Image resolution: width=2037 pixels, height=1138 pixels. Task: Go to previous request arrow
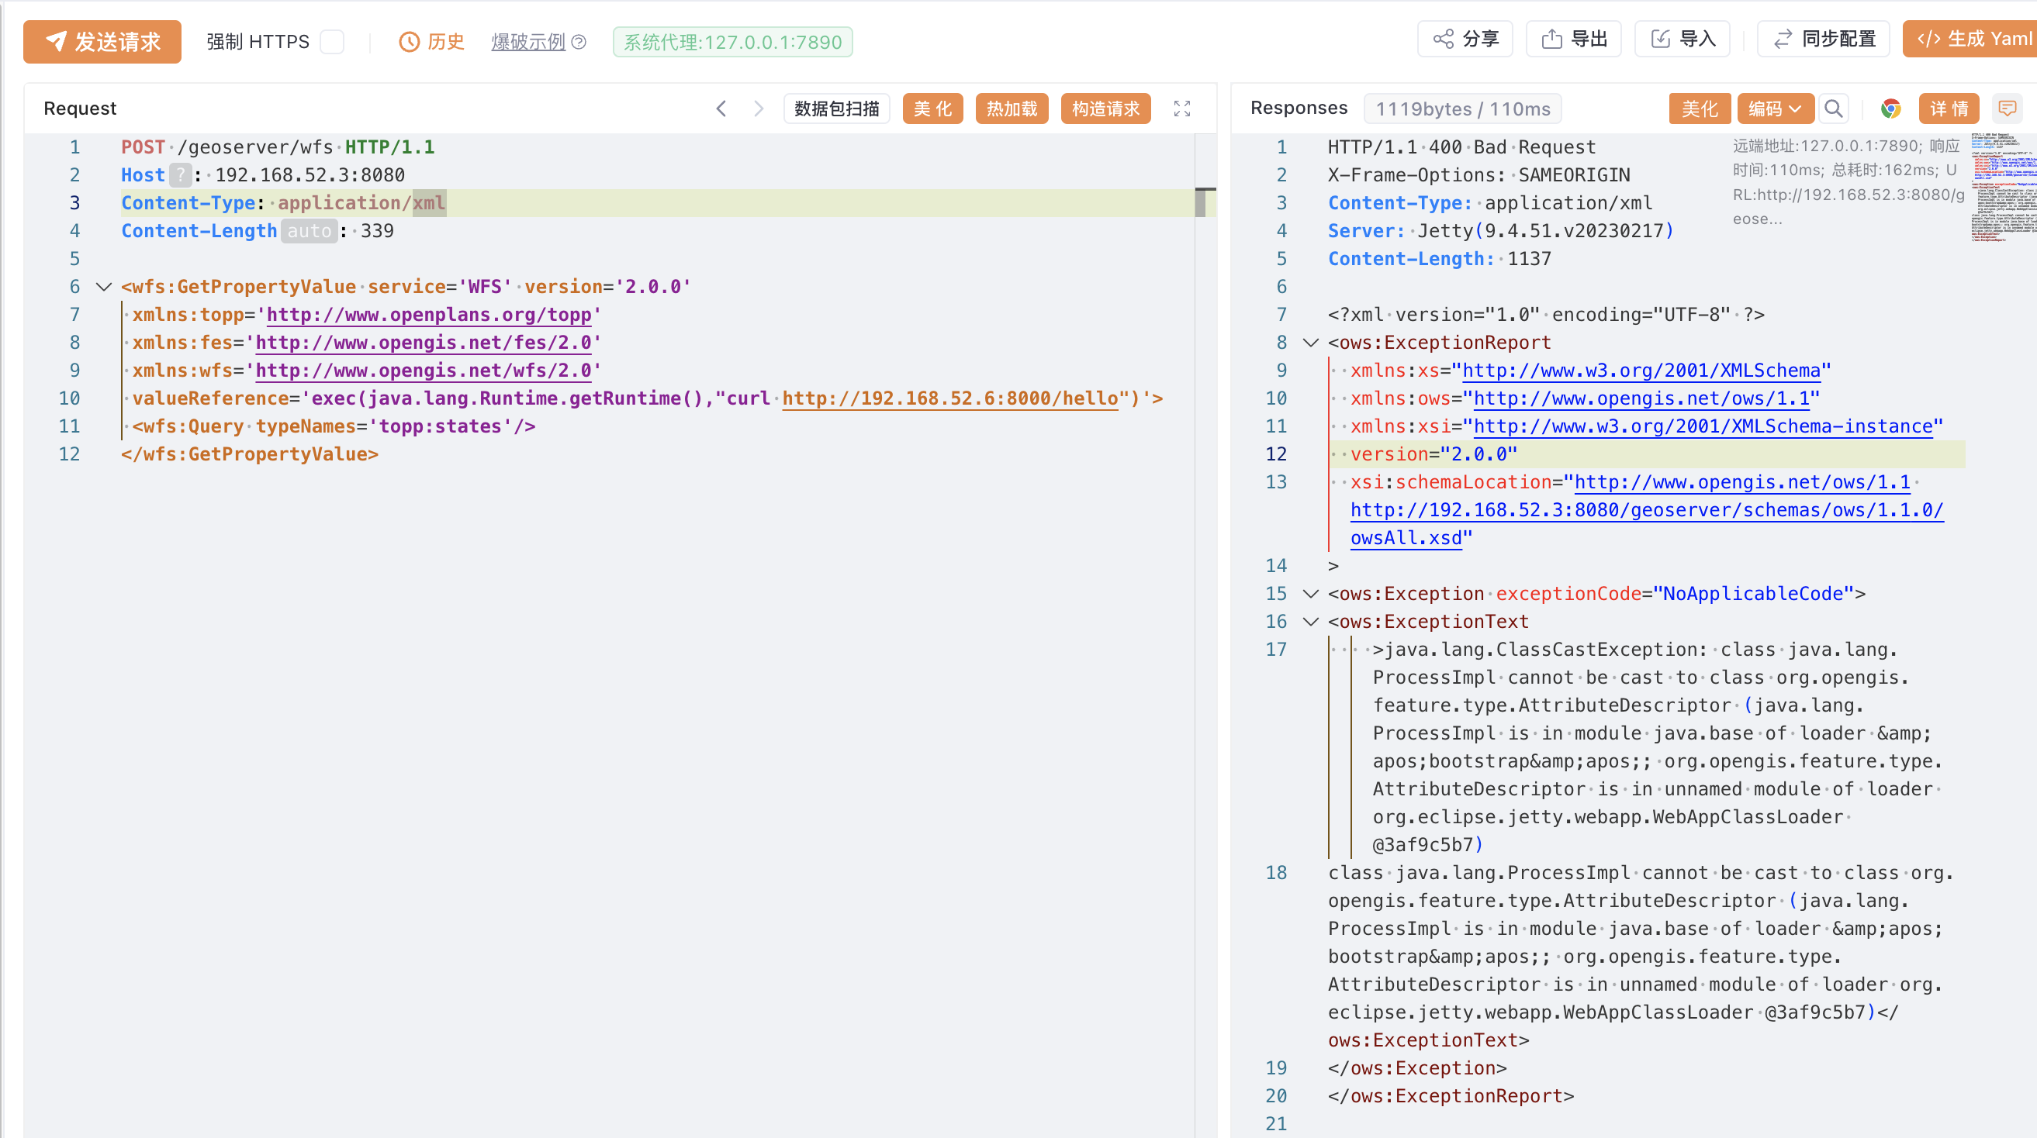[721, 109]
